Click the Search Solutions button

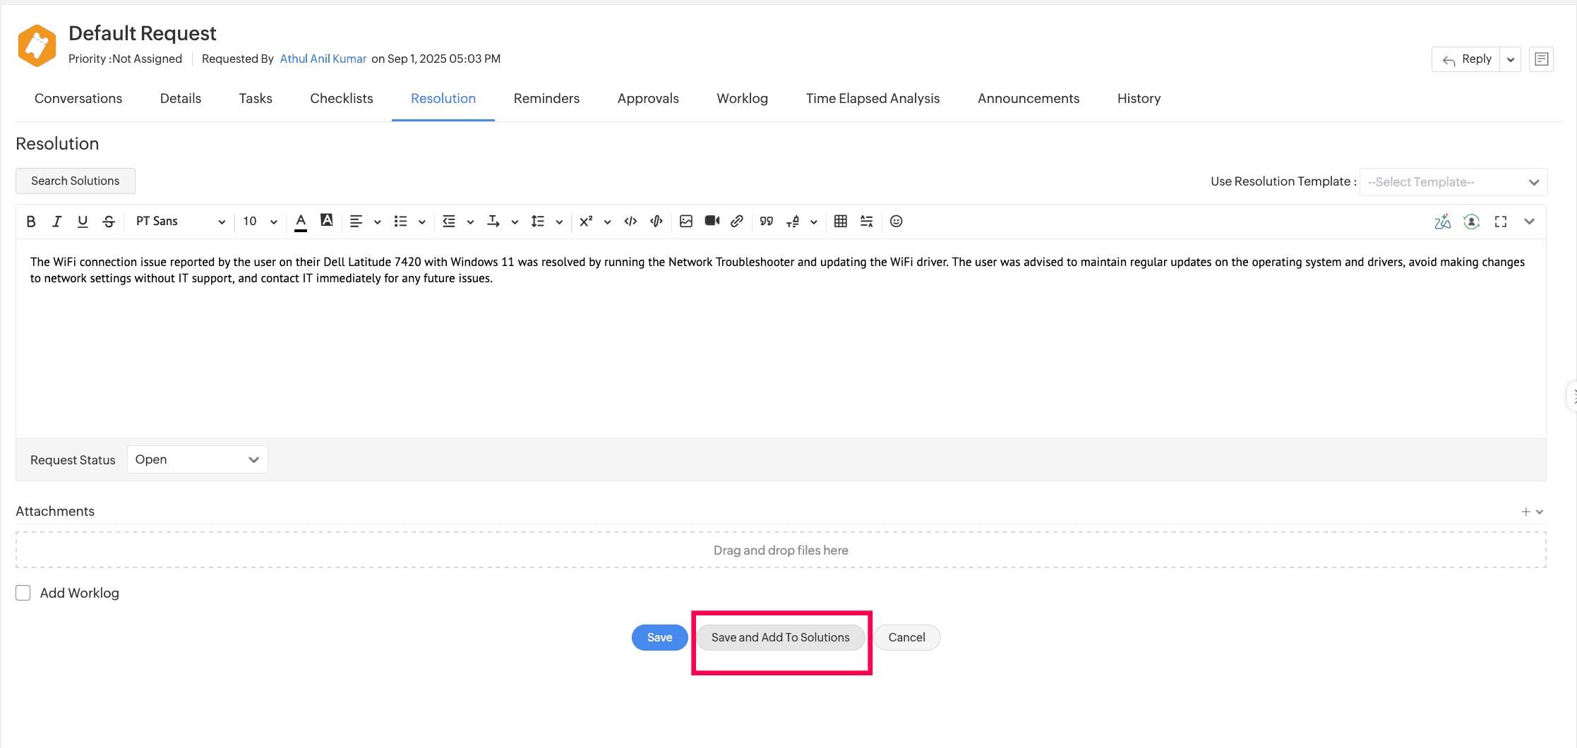pyautogui.click(x=76, y=181)
